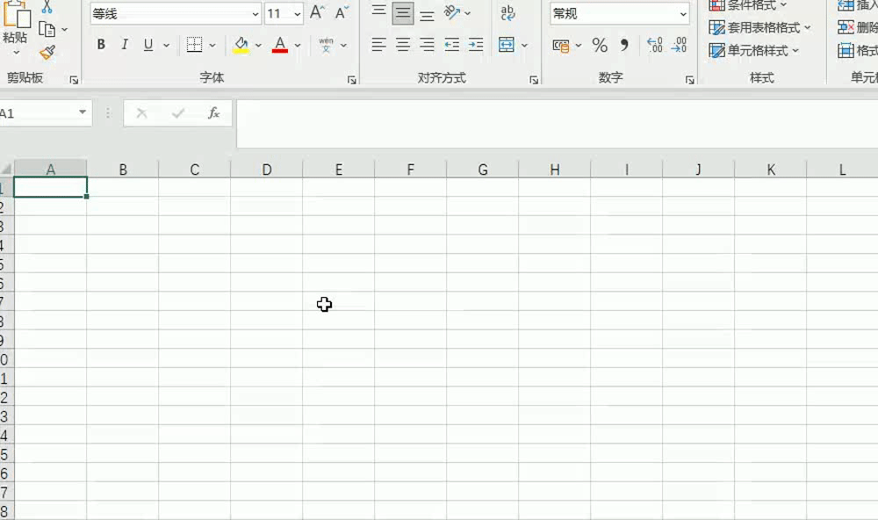Click accounting number format icon

pyautogui.click(x=560, y=46)
